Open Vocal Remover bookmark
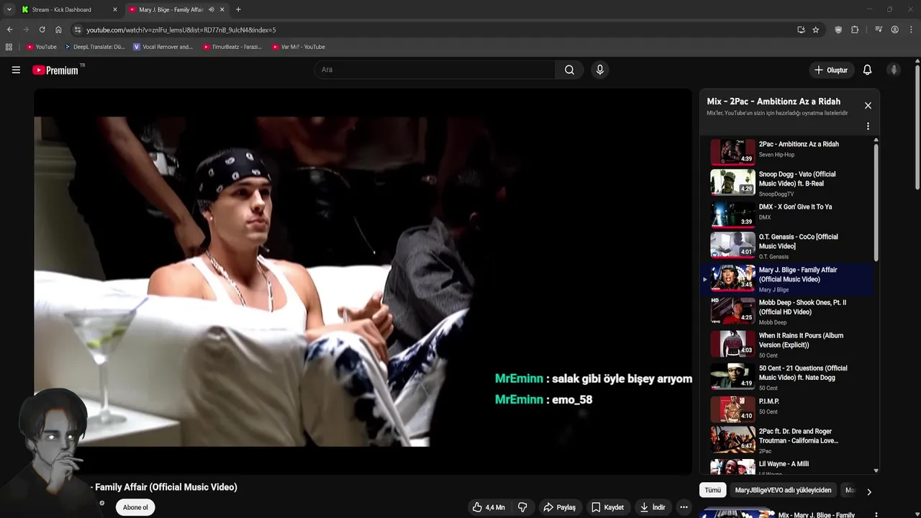 pos(163,47)
